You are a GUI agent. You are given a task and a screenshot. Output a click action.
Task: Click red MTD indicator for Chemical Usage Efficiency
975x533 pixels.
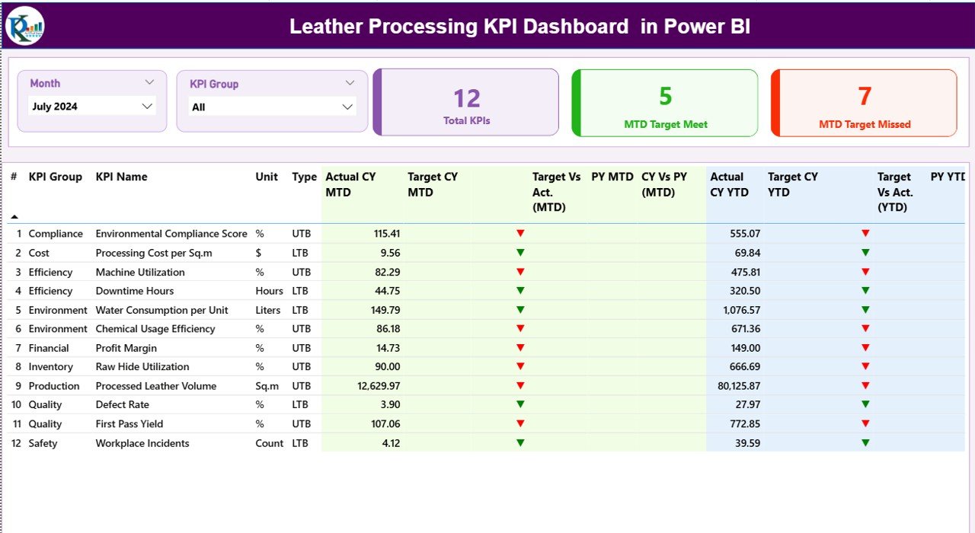pyautogui.click(x=520, y=328)
